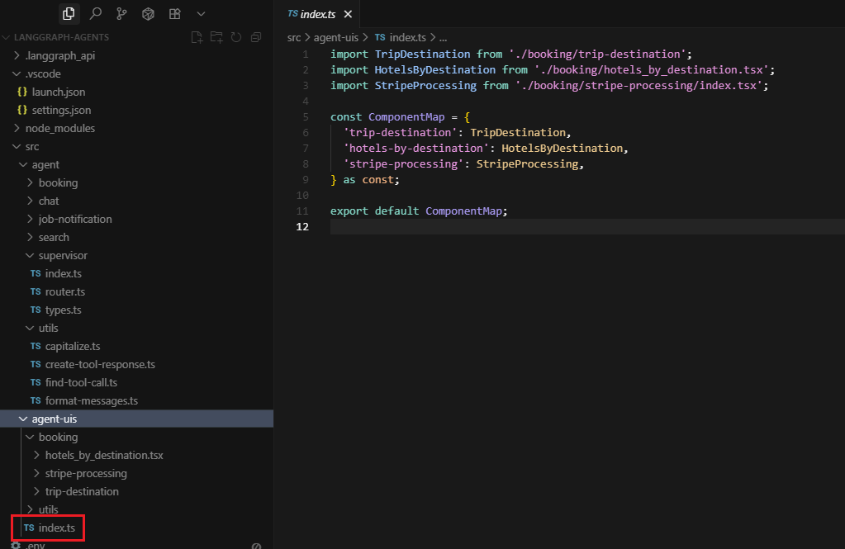This screenshot has height=549, width=845.
Task: Open launch.json under .vscode
Action: pyautogui.click(x=58, y=92)
